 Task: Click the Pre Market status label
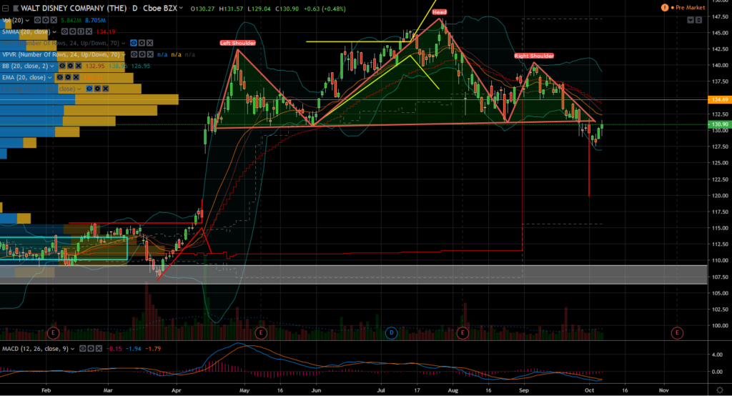pos(690,7)
